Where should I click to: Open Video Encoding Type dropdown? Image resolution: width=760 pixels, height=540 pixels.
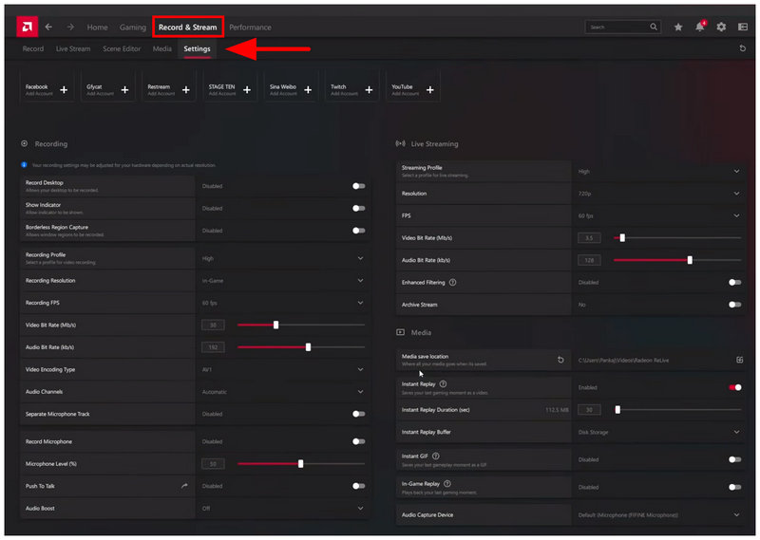pos(282,369)
